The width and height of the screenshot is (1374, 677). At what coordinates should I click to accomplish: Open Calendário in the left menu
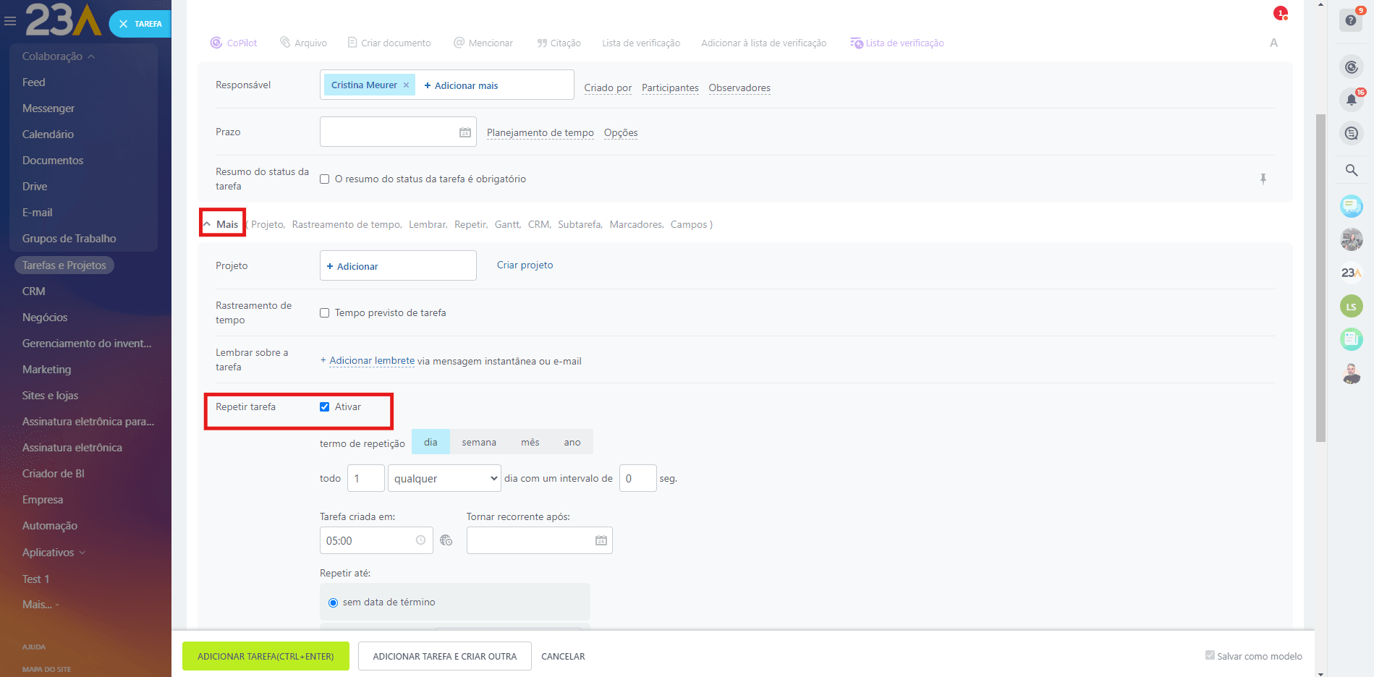48,135
